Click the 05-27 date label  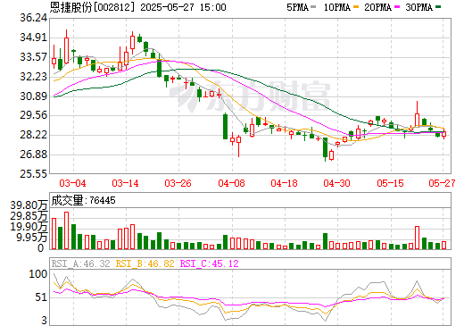(x=442, y=183)
